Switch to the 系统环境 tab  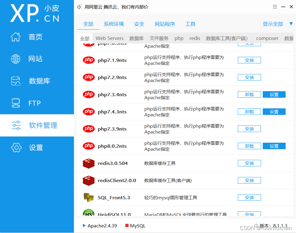[x=114, y=24]
